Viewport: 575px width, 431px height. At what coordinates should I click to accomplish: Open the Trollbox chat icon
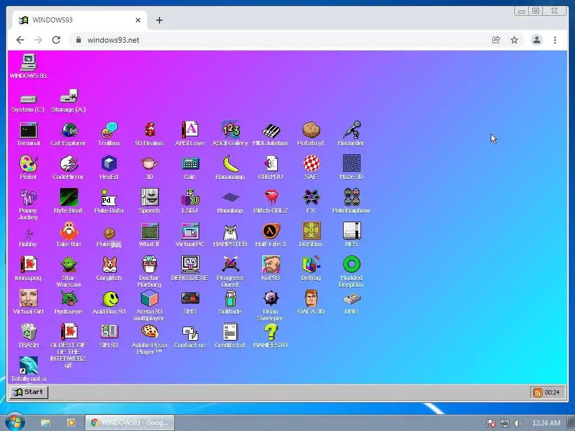pyautogui.click(x=109, y=130)
